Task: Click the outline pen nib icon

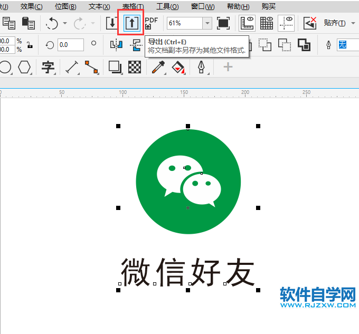Action: [x=328, y=45]
